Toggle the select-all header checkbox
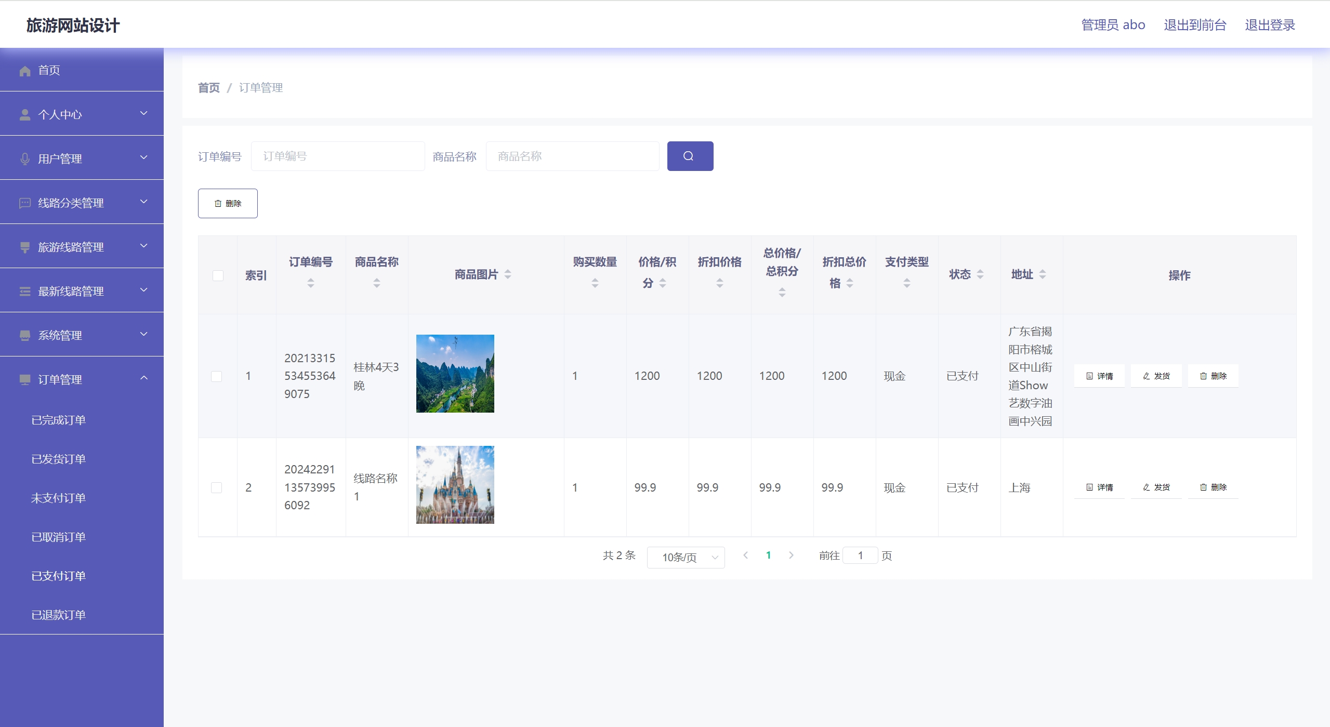The height and width of the screenshot is (727, 1330). (x=218, y=275)
